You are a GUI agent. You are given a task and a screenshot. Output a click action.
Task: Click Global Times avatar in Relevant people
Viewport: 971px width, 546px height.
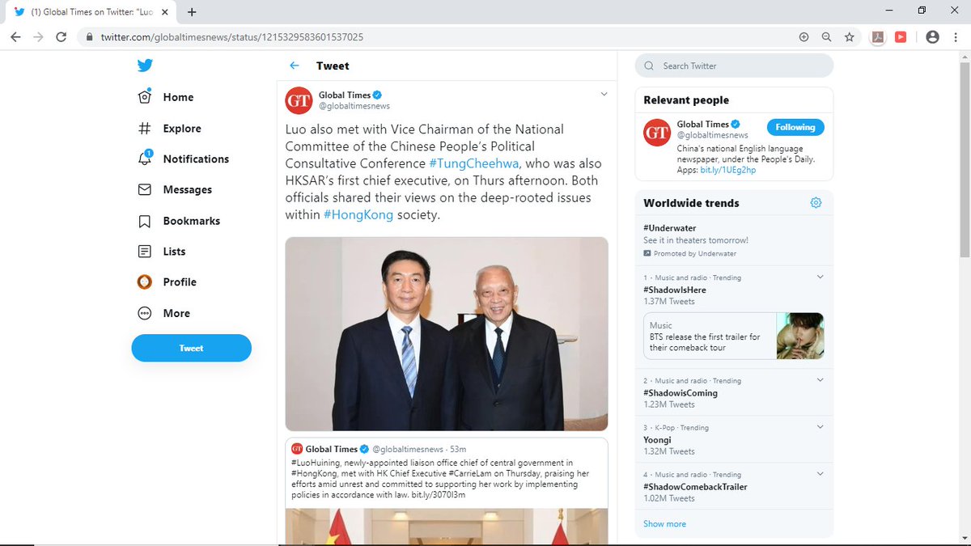pyautogui.click(x=657, y=132)
